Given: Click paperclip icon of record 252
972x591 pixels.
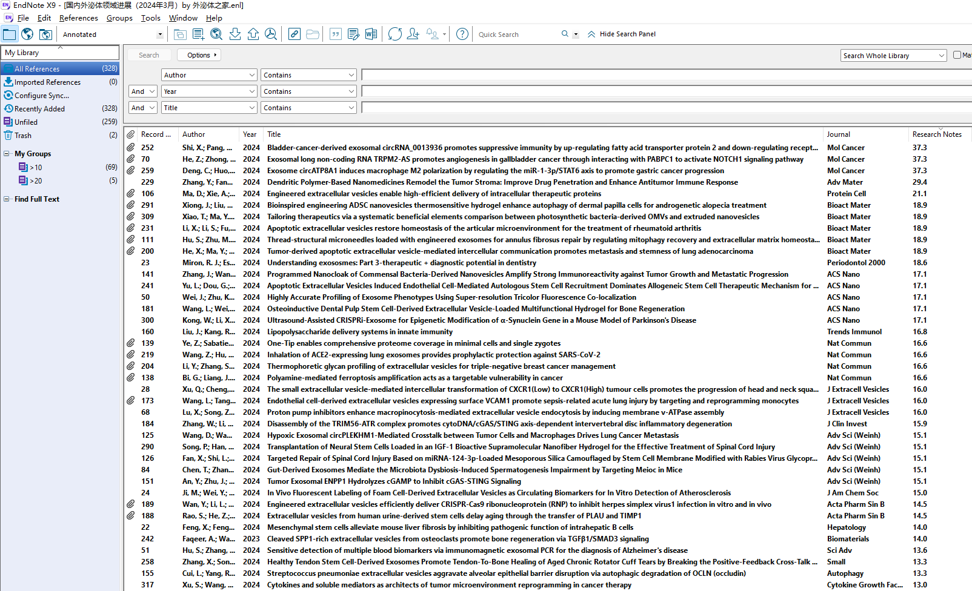Looking at the screenshot, I should pyautogui.click(x=130, y=148).
